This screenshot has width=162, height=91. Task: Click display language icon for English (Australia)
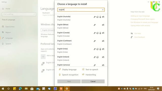tap(94, 17)
